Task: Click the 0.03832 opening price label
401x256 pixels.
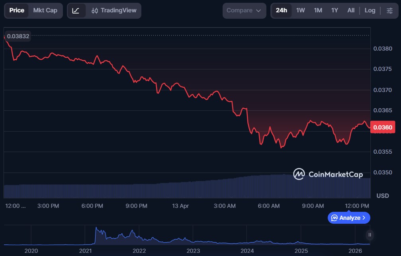Action: (18, 36)
